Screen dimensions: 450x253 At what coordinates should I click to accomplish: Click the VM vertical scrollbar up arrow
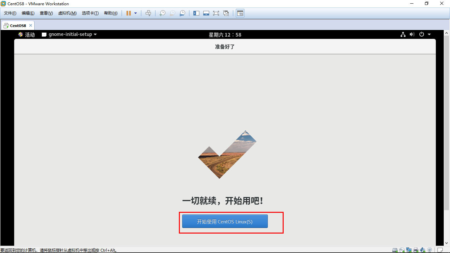point(447,33)
